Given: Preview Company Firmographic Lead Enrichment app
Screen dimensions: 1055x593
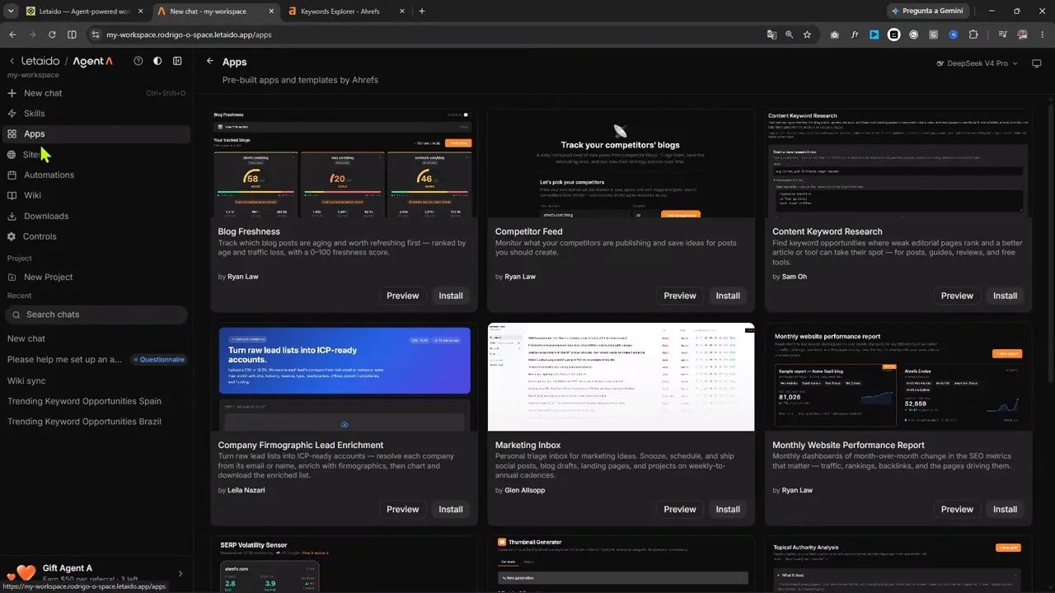Looking at the screenshot, I should pos(403,509).
